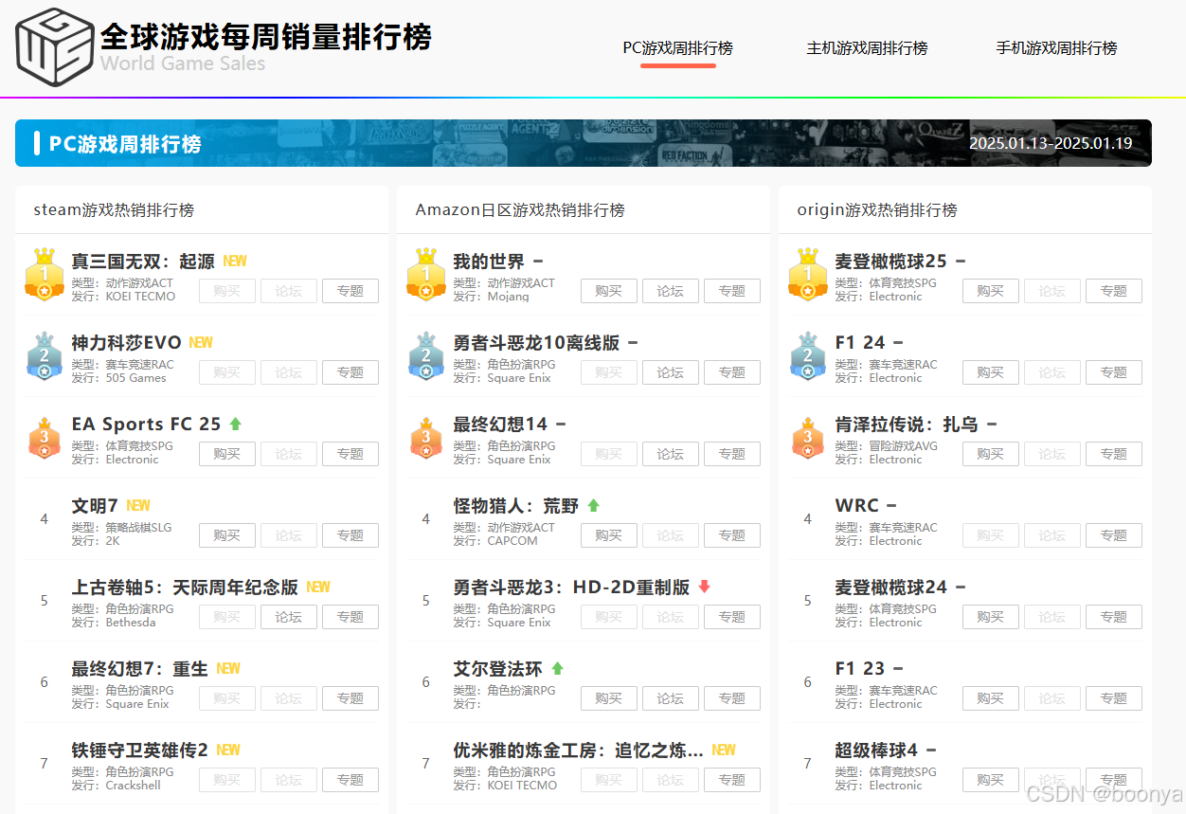Click the NEW badge beside 铁锤守卫英雄传2
The height and width of the screenshot is (814, 1186).
[228, 750]
